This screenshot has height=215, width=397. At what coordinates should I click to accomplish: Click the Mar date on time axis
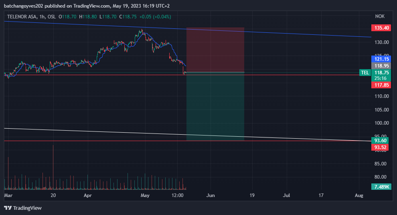tap(8, 195)
